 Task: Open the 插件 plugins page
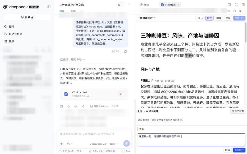(x=10, y=26)
